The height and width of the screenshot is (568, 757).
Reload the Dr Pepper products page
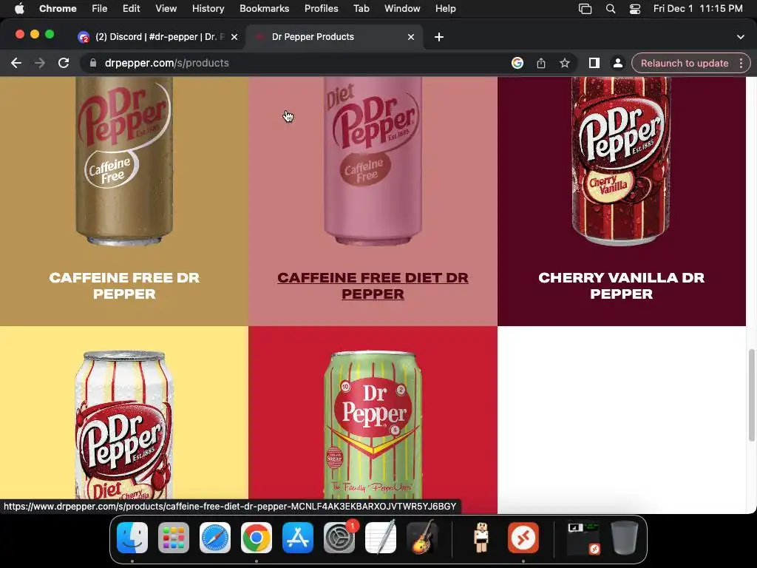(64, 63)
